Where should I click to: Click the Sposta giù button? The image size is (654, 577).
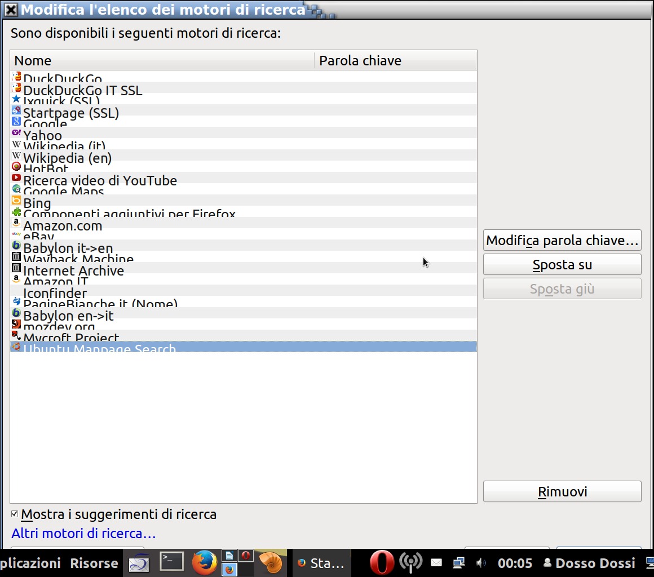pos(562,288)
